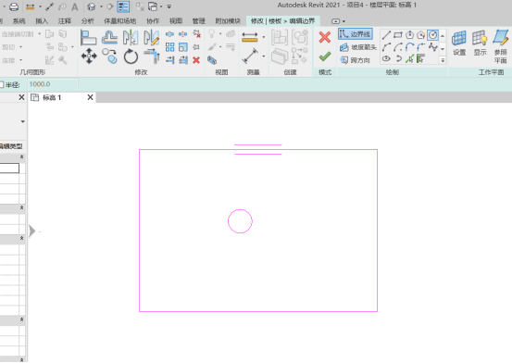512x363 pixels.
Task: Open the 体量和场地 ribbon tab
Action: [x=119, y=21]
